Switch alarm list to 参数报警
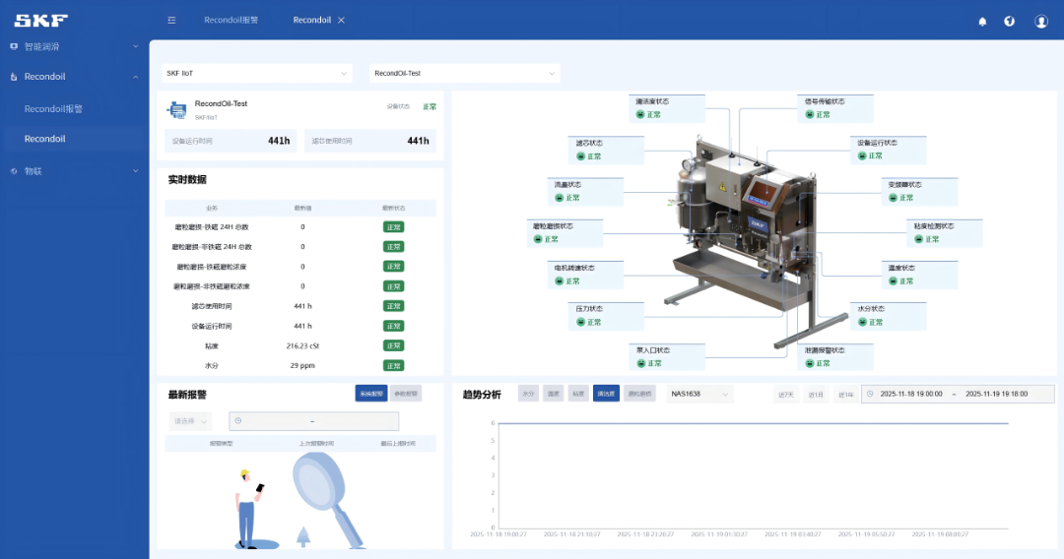This screenshot has width=1064, height=559. pyautogui.click(x=405, y=394)
